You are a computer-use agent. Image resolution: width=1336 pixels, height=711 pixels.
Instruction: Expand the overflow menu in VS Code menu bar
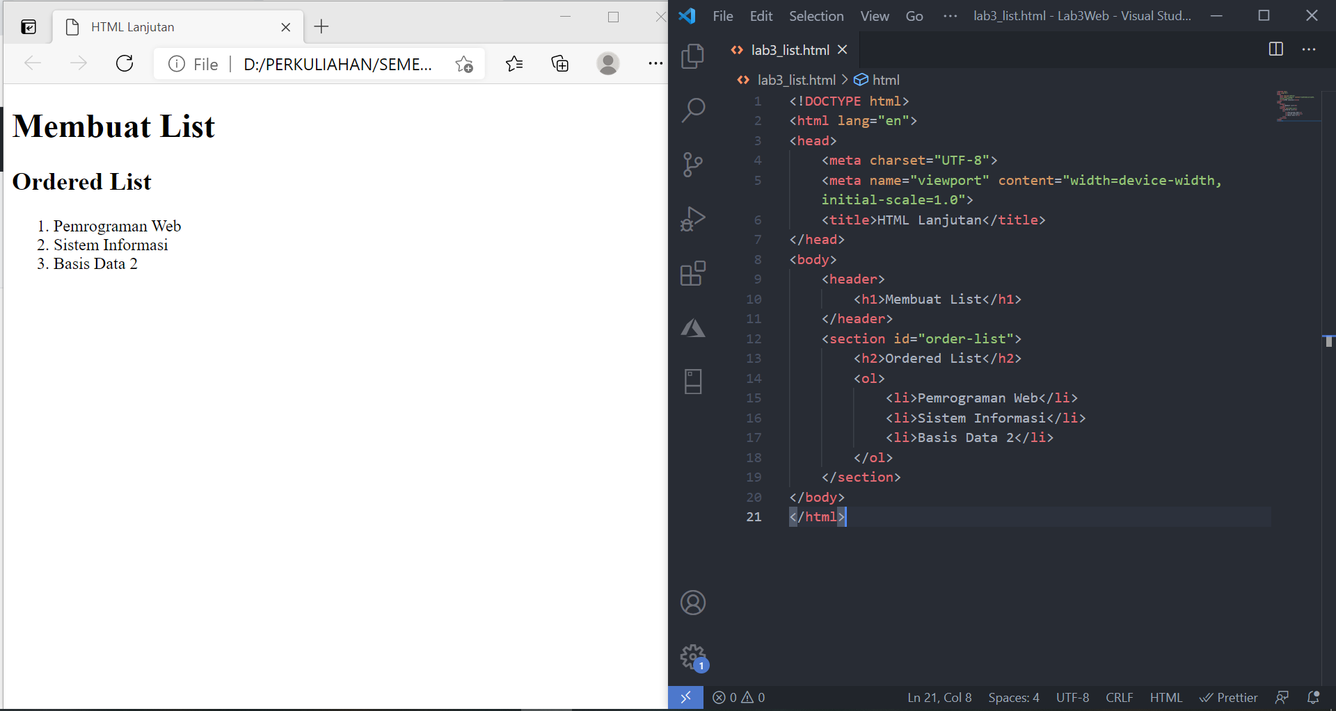coord(949,15)
